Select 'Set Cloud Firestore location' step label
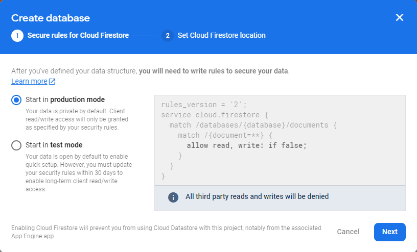Image resolution: width=417 pixels, height=252 pixels. pos(222,35)
